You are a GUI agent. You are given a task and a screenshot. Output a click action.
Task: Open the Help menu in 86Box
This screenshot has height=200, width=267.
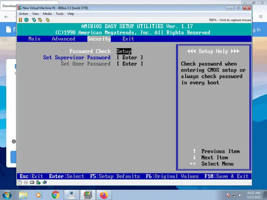[71, 14]
